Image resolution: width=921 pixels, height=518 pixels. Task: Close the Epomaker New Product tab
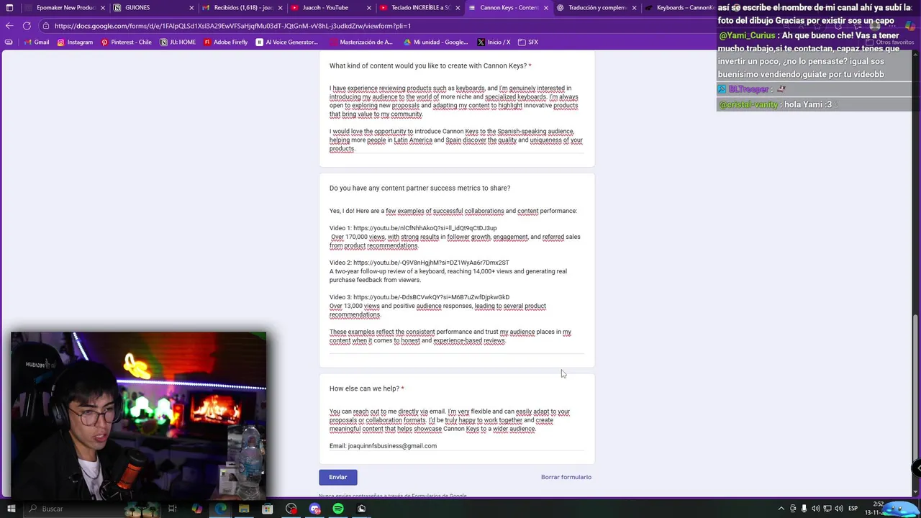(103, 8)
